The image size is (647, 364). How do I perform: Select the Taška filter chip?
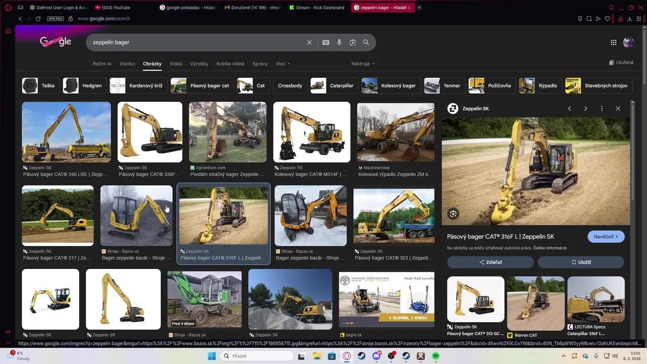tap(40, 85)
